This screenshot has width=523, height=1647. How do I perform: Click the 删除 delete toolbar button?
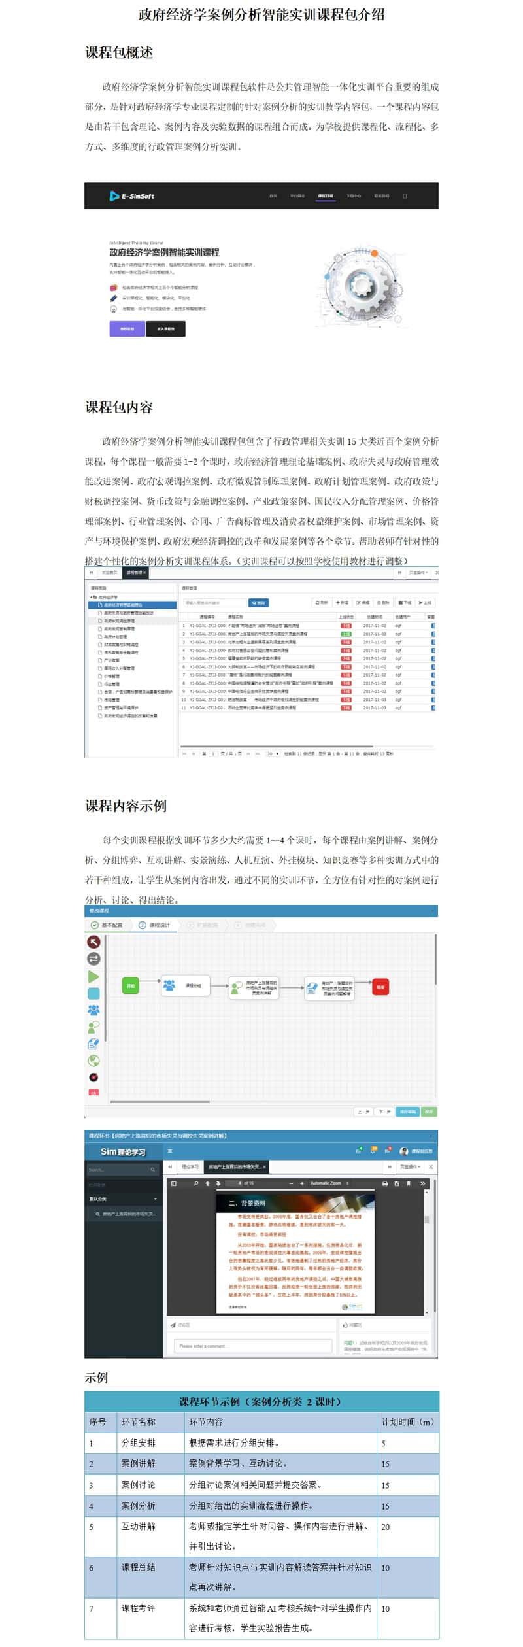point(383,602)
